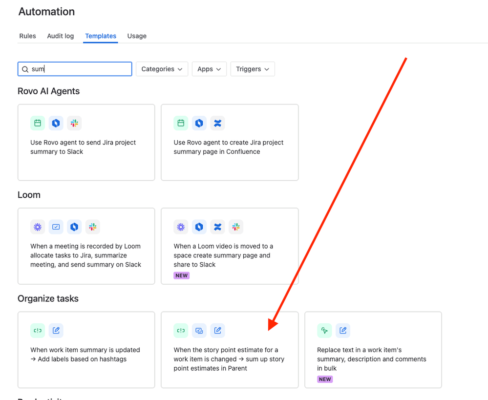This screenshot has height=400, width=488.
Task: Select the Templates tab
Action: [101, 36]
